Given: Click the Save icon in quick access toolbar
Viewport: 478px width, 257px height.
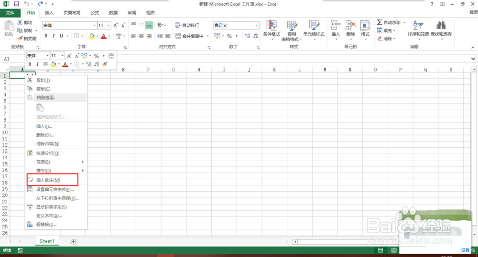Looking at the screenshot, I should (x=16, y=4).
